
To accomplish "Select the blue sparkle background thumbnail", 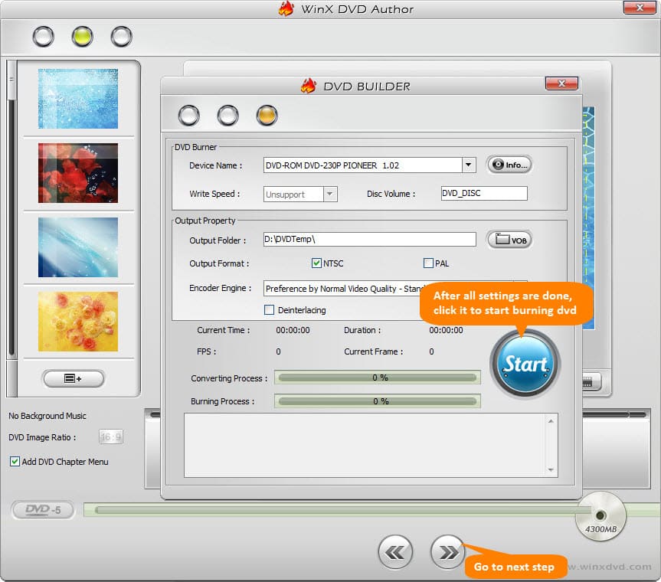I will (78, 99).
